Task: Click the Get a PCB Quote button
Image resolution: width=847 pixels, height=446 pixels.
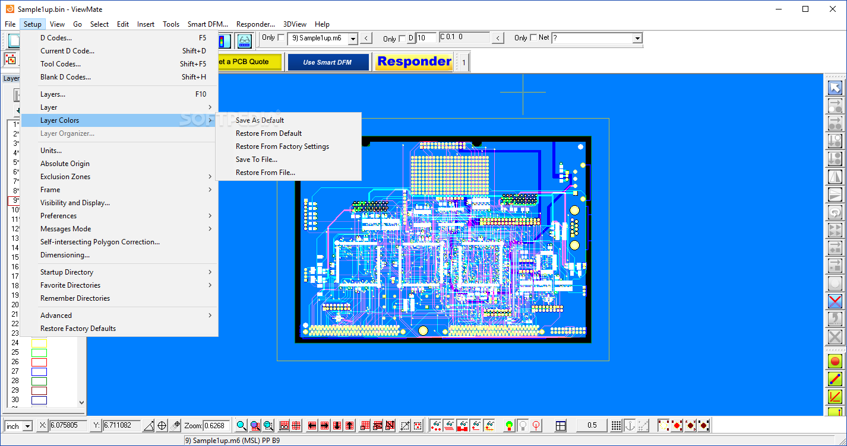Action: pos(249,62)
